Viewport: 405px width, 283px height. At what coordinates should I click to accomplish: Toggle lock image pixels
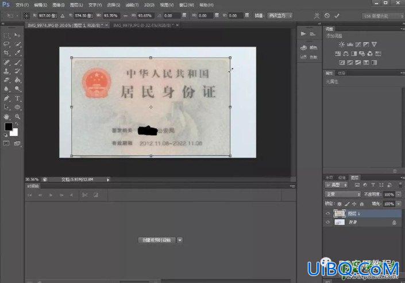point(347,204)
